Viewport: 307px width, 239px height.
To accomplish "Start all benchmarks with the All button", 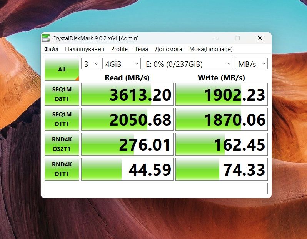I will click(62, 69).
